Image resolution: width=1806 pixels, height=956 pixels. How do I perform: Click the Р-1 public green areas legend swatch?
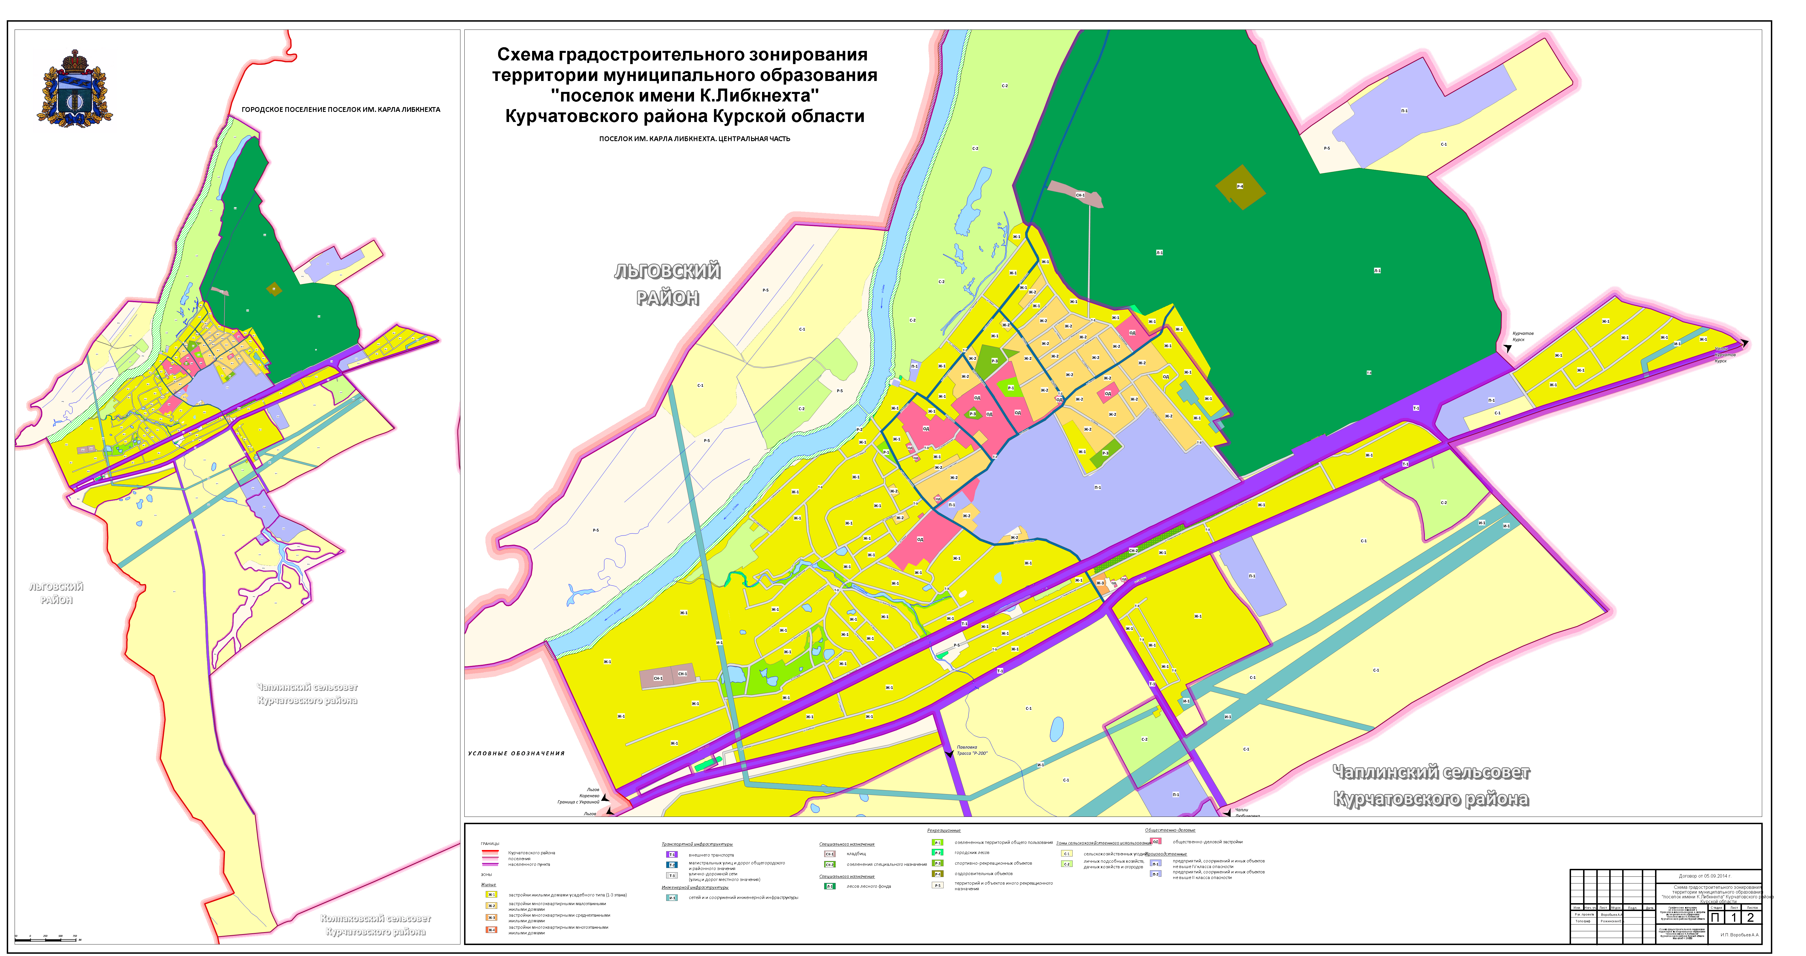(937, 842)
